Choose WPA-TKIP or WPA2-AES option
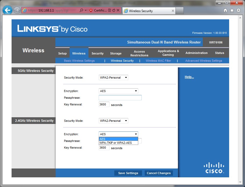This screenshot has width=245, height=187. [x=118, y=143]
